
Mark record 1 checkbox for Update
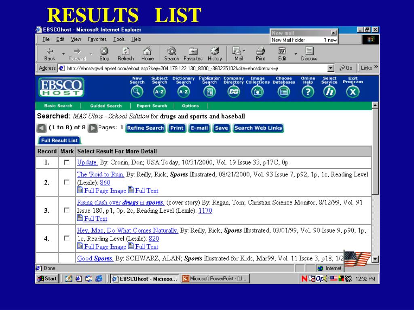coord(67,162)
